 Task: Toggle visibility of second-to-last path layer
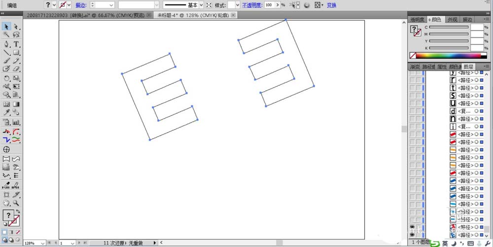coord(412,227)
